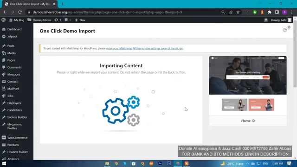Click the weather widget in taskbar
The image size is (297, 167).
pyautogui.click(x=232, y=164)
